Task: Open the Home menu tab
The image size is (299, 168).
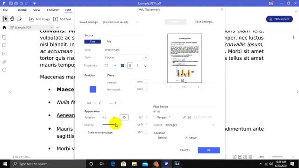Action: [x=22, y=10]
